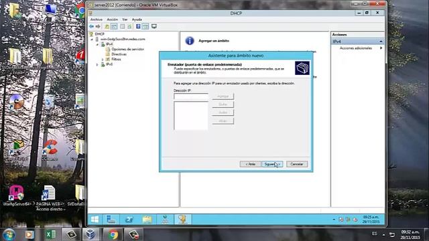Click the Abajo button in wizard
This screenshot has height=241, width=429.
pyautogui.click(x=223, y=120)
